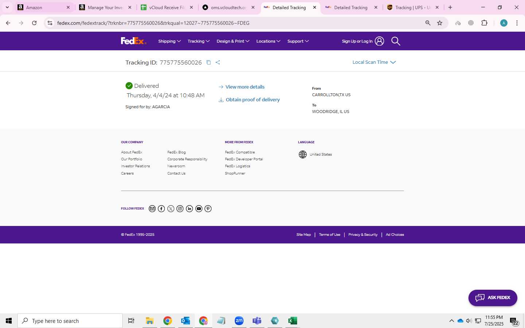Open a new browser tab

(x=450, y=7)
